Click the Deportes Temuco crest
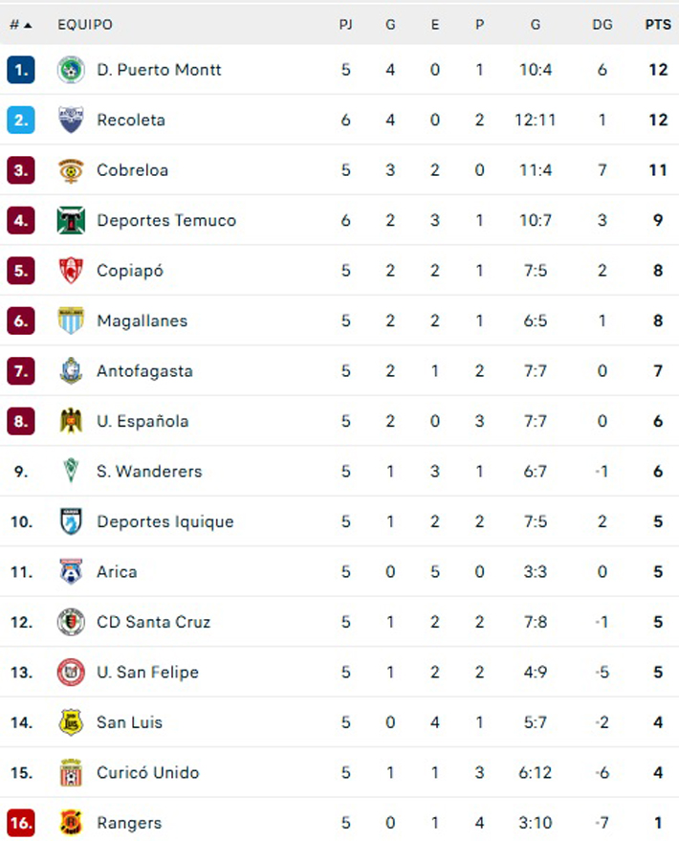The height and width of the screenshot is (841, 679). 71,220
